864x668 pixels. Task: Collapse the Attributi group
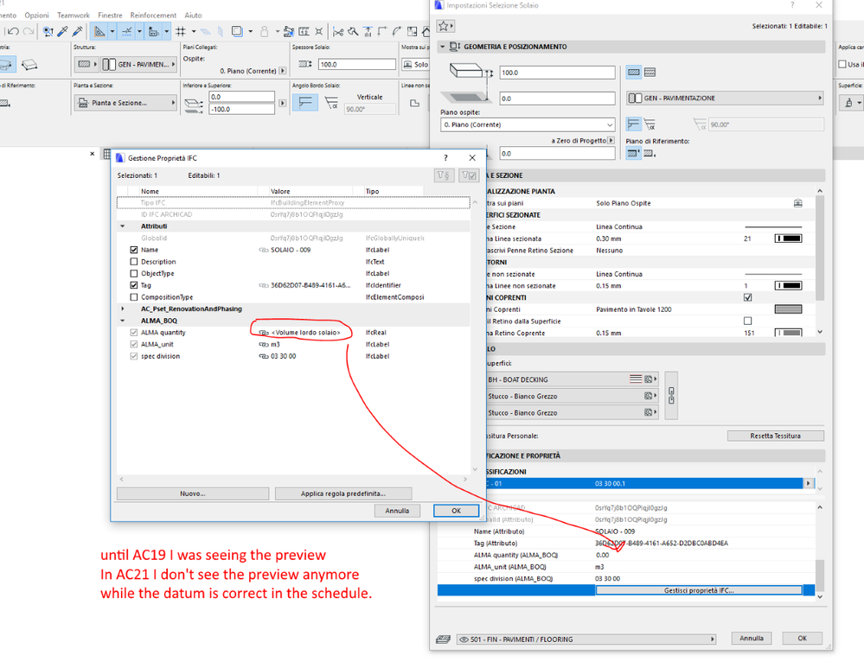pos(122,226)
